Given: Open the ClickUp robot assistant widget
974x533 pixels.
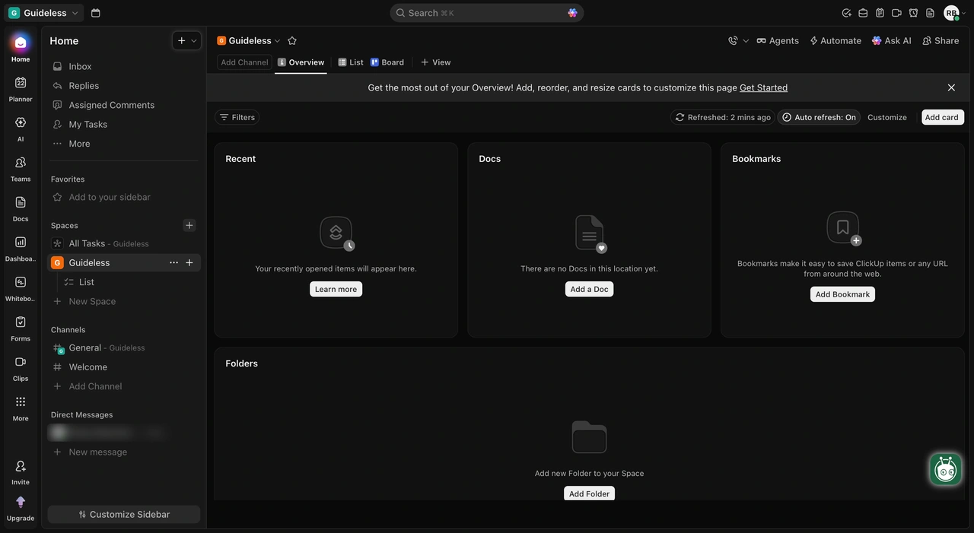Looking at the screenshot, I should point(946,469).
